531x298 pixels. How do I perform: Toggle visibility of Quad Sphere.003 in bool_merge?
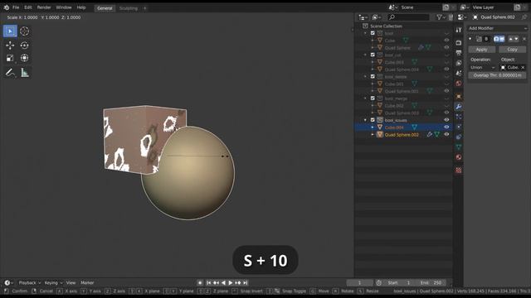(x=446, y=113)
